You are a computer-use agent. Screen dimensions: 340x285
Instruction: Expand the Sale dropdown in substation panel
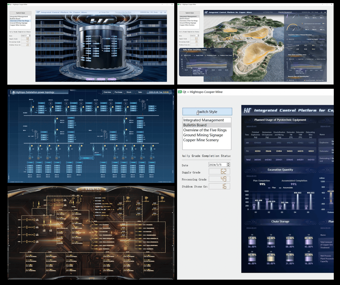141,92
